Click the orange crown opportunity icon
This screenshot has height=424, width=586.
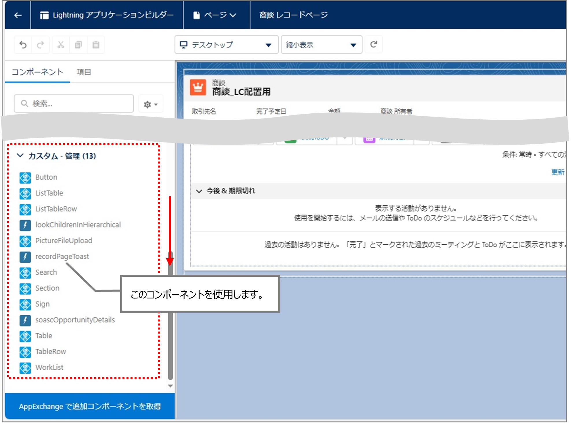[198, 87]
